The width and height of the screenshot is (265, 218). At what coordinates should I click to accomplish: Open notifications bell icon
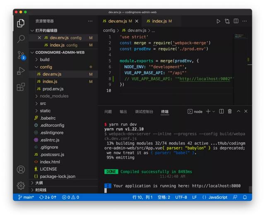[x=245, y=197]
